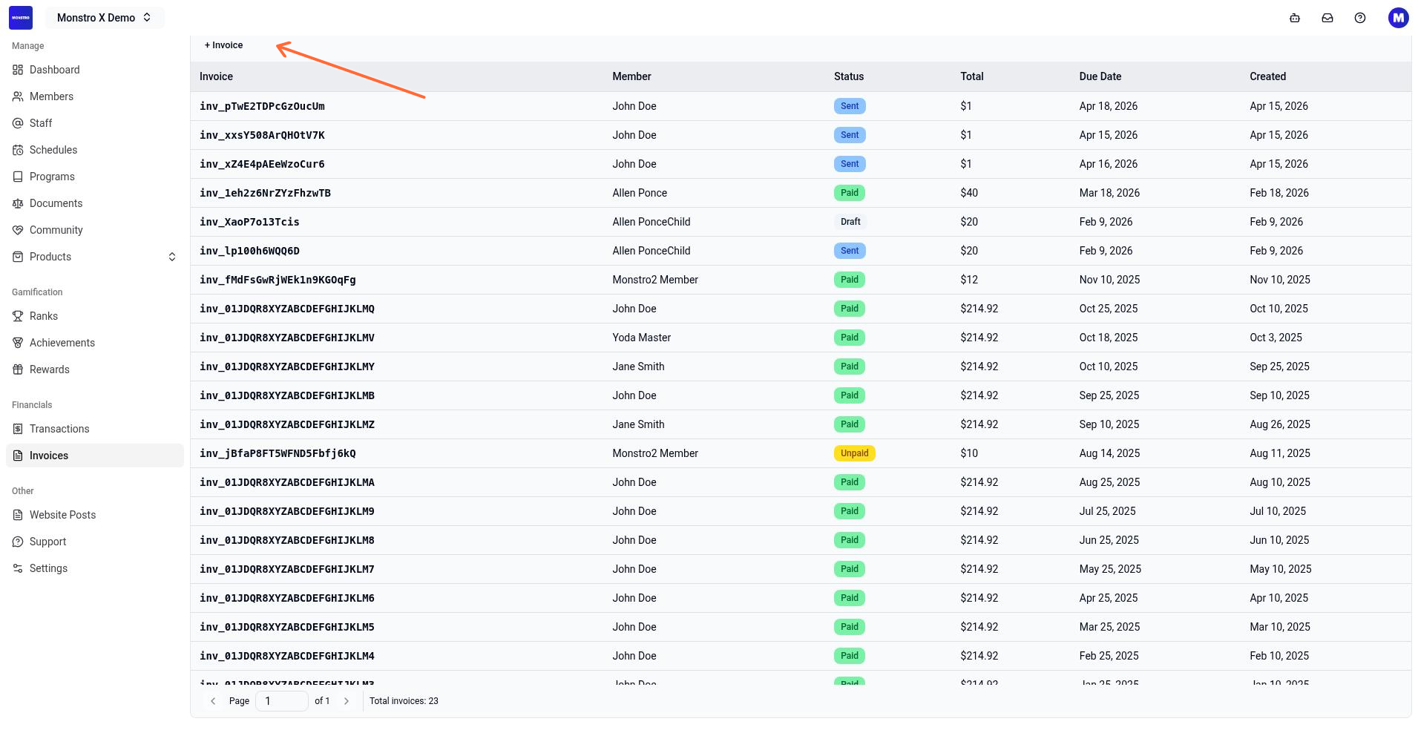Click the Status column header

849,76
